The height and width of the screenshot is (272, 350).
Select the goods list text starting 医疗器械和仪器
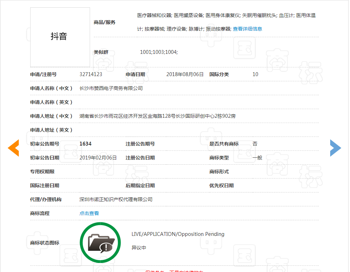point(226,22)
